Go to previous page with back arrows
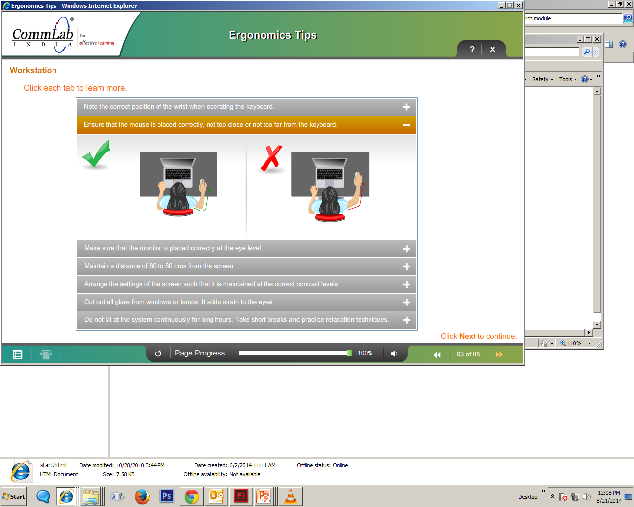This screenshot has width=634, height=507. click(437, 355)
